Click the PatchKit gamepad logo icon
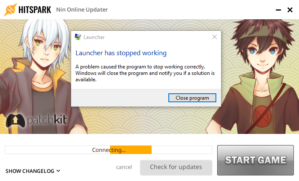Viewport: 299px width, 181px height. click(x=15, y=120)
